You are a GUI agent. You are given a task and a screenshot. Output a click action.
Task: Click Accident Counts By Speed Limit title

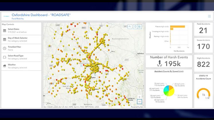click(169, 71)
